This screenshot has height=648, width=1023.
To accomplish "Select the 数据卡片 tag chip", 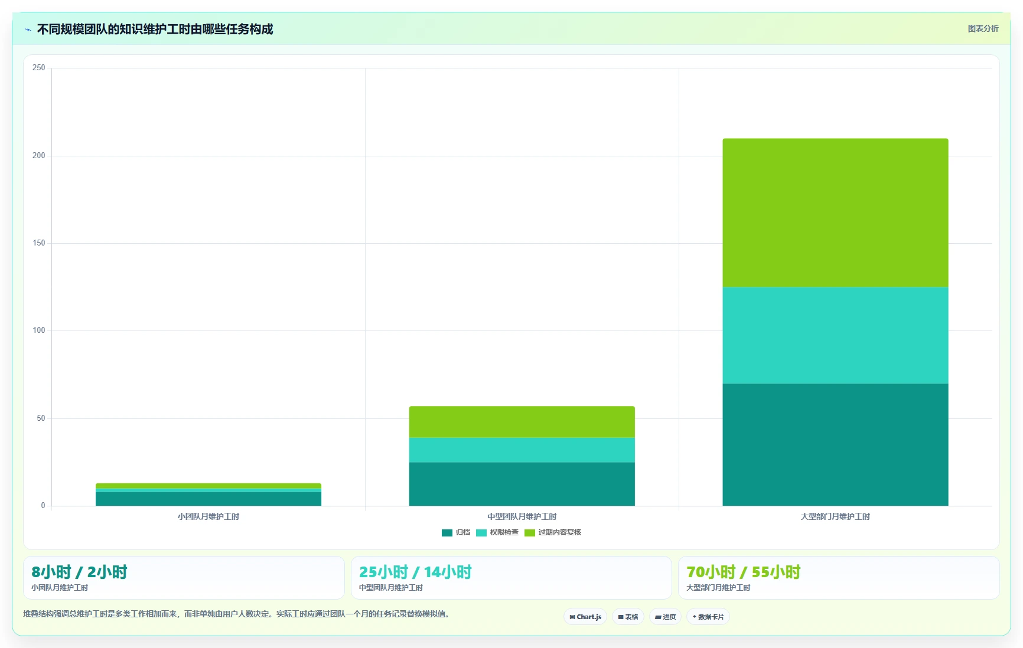I will (x=708, y=617).
